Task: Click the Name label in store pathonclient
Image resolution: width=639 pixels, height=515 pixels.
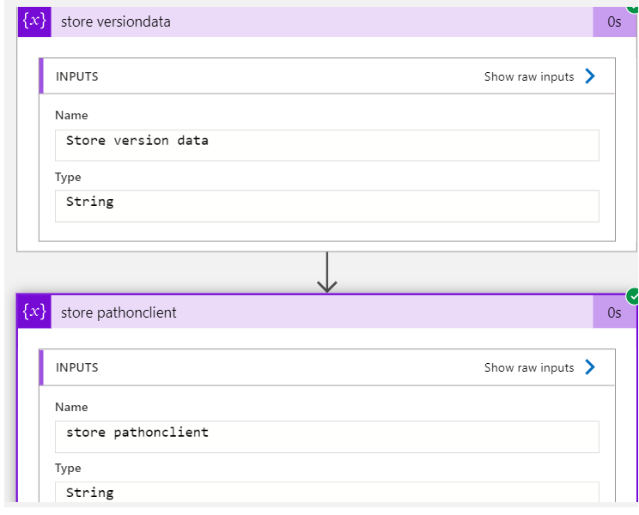Action: (71, 407)
